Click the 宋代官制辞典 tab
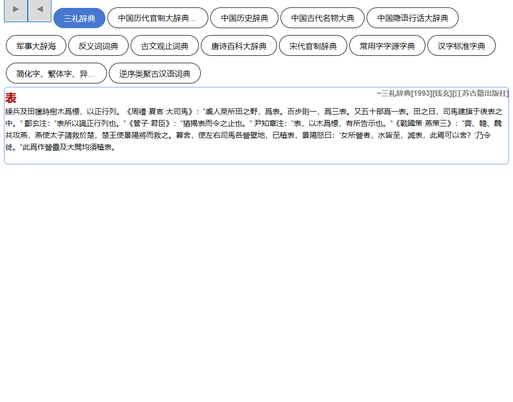The image size is (513, 402). 313,46
